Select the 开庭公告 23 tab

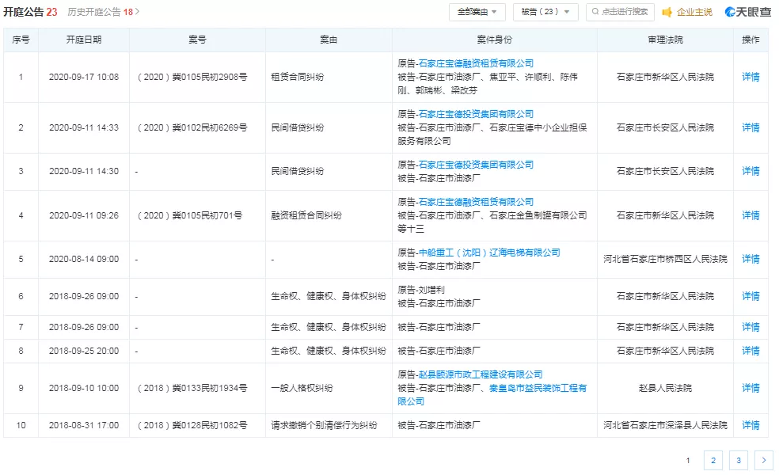pos(30,12)
